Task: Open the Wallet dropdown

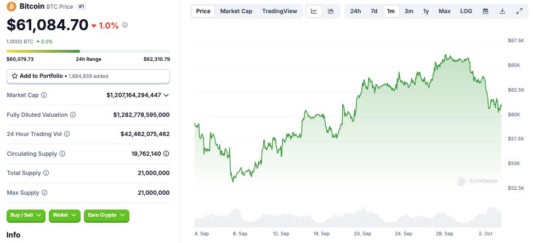Action: (65, 215)
